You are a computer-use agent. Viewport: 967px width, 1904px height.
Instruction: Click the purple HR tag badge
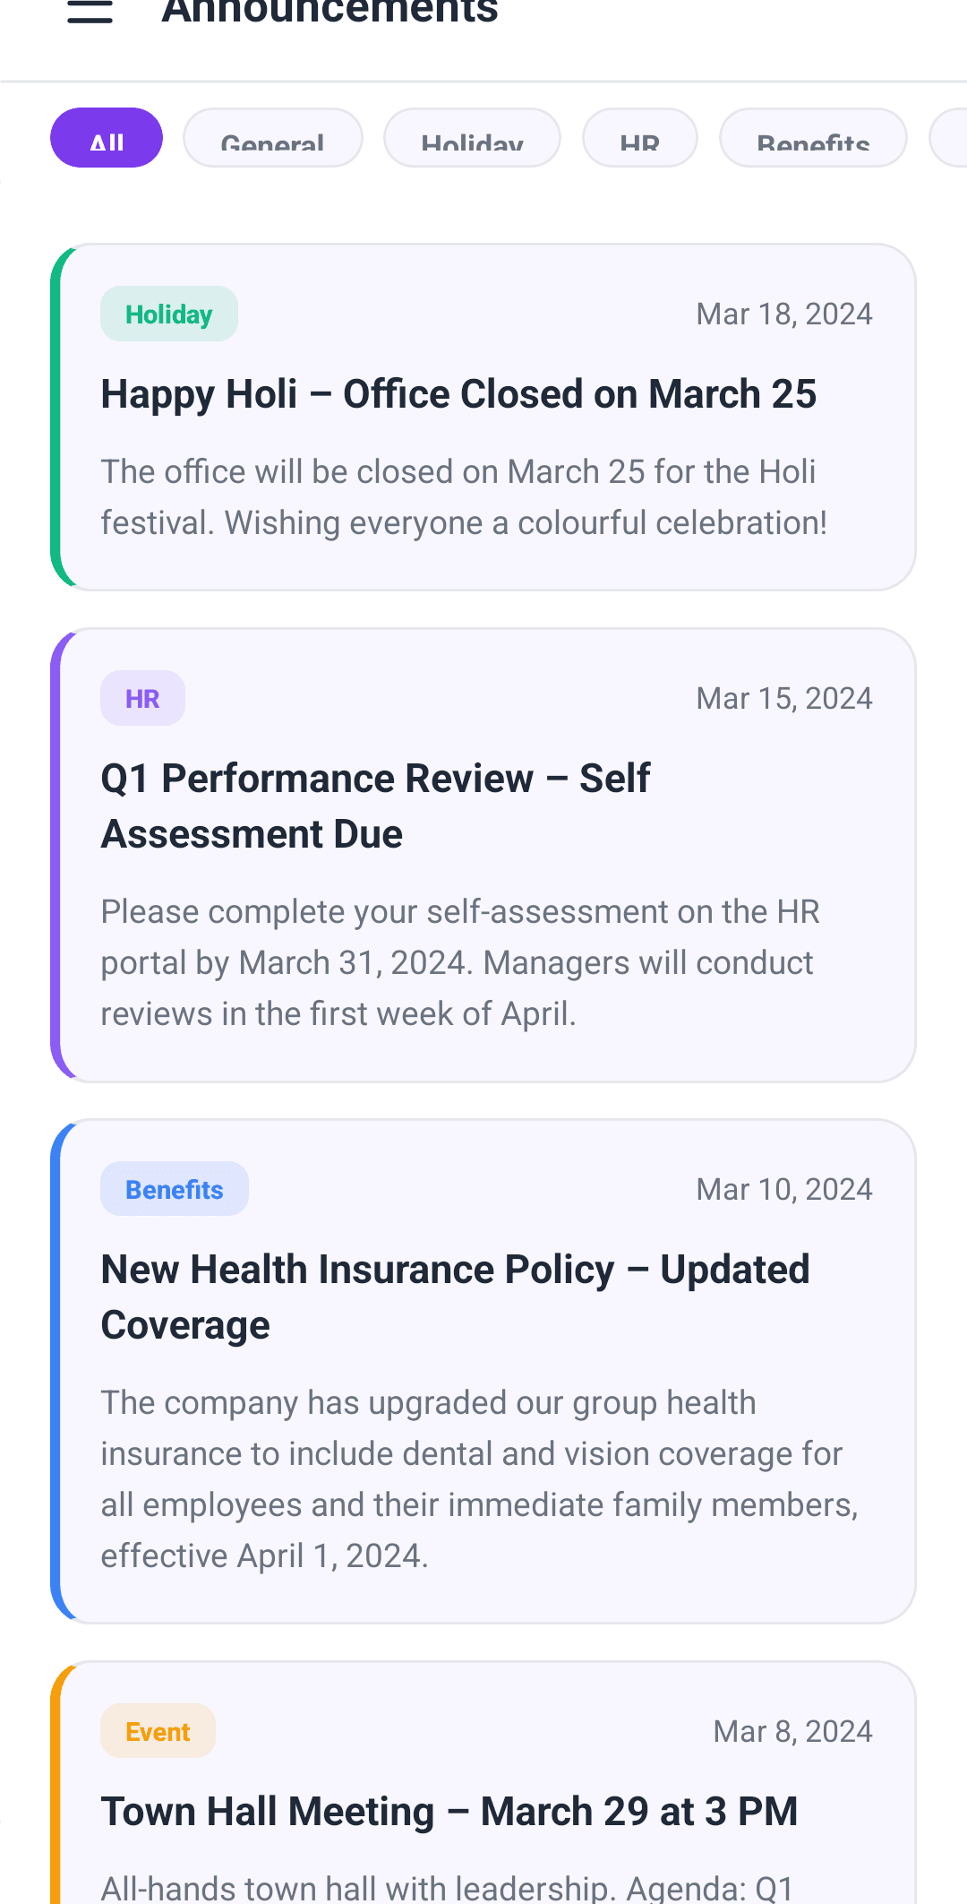[142, 699]
